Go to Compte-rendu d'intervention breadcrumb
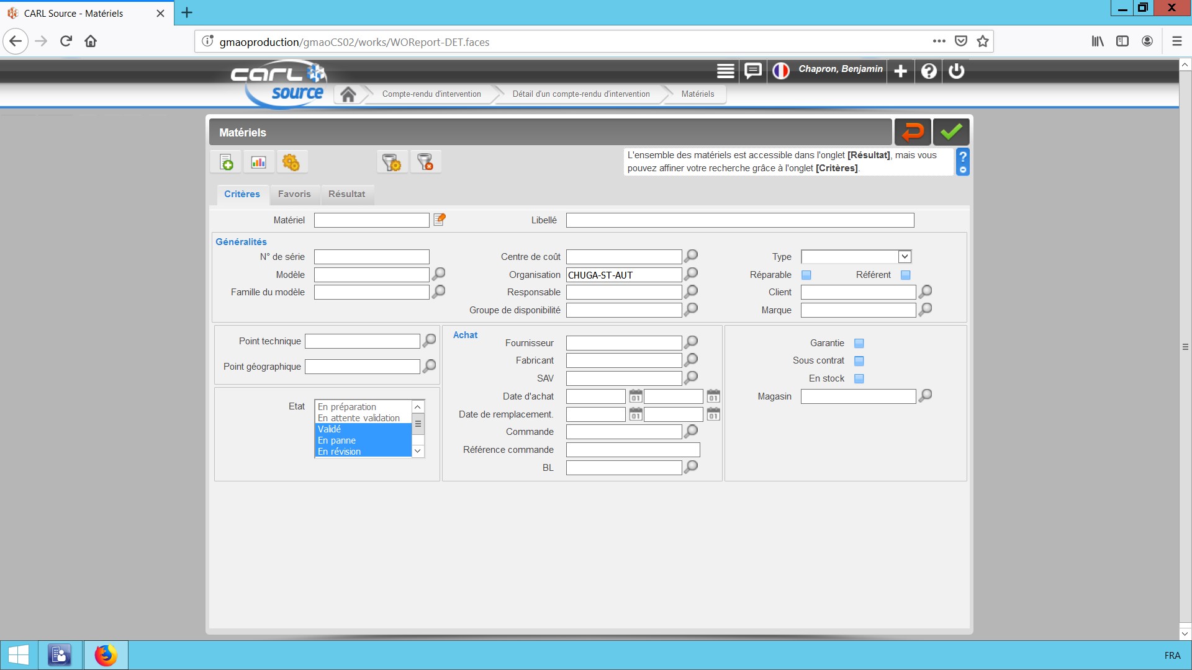The height and width of the screenshot is (670, 1192). coord(431,94)
